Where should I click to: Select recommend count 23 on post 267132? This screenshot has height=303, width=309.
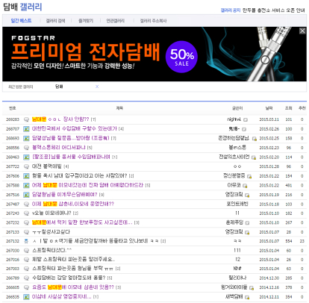click(302, 241)
